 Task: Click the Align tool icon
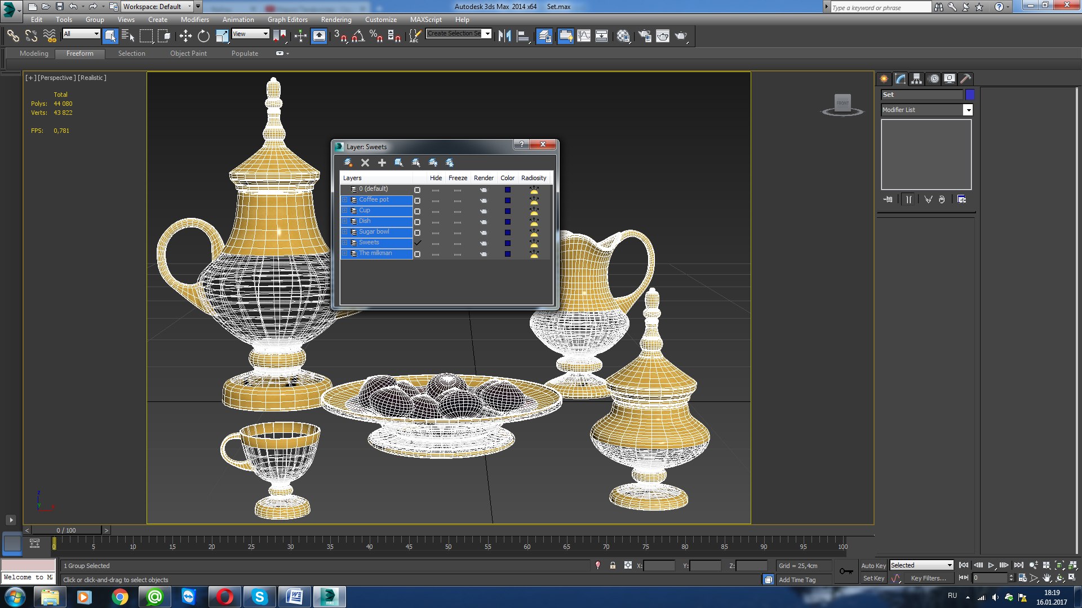[x=523, y=36]
